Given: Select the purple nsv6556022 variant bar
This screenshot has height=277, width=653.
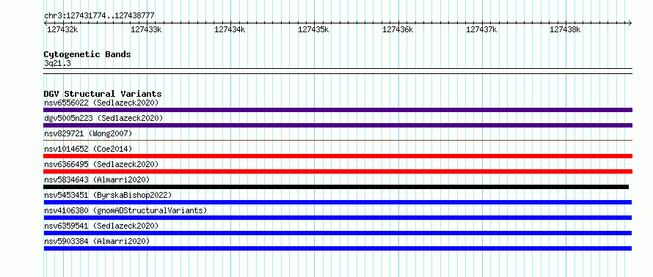Looking at the screenshot, I should point(338,110).
